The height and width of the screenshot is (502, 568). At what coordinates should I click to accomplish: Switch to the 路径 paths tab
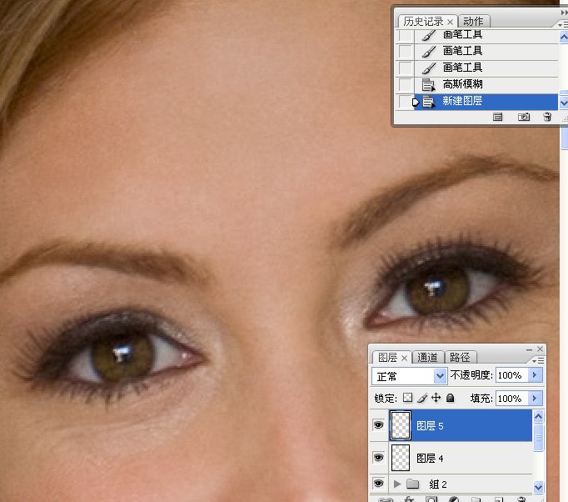click(x=460, y=357)
